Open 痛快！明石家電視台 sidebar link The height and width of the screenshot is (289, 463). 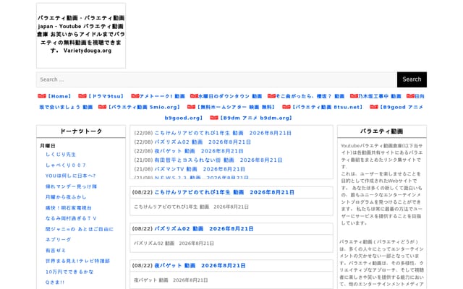tap(69, 208)
